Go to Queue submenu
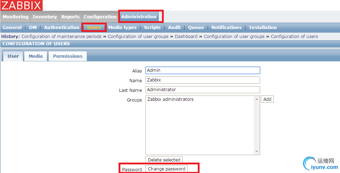 click(x=196, y=28)
